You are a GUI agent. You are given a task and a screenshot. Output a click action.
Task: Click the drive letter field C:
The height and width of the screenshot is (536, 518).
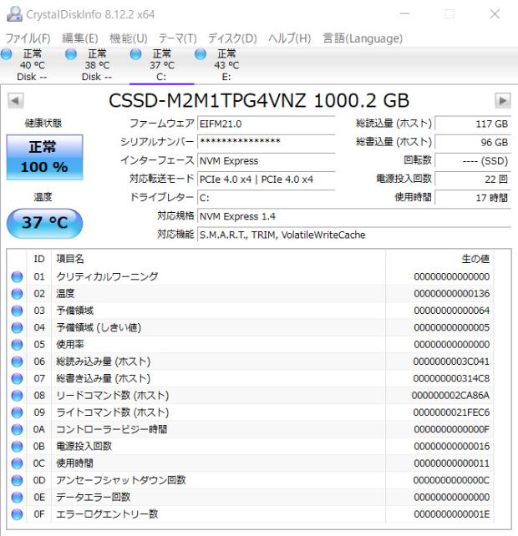point(267,198)
